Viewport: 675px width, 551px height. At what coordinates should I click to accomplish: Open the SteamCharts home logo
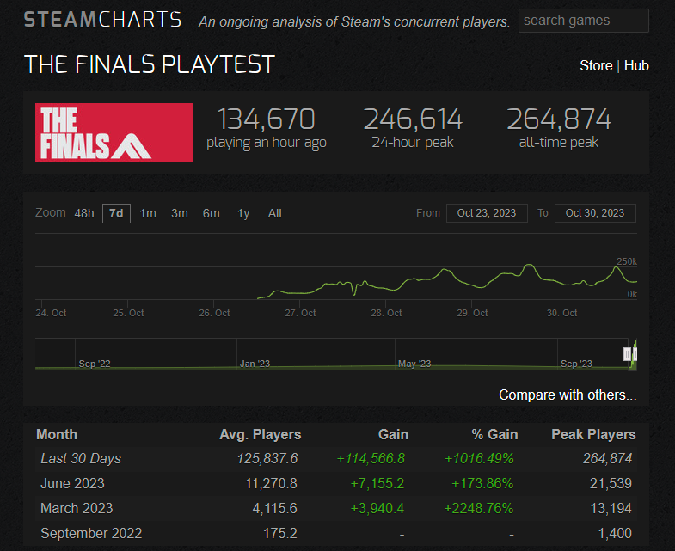[x=102, y=20]
